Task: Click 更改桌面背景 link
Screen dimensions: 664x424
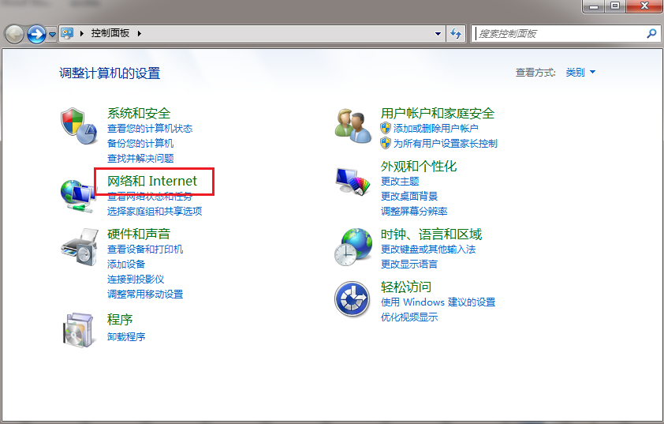Action: click(409, 196)
